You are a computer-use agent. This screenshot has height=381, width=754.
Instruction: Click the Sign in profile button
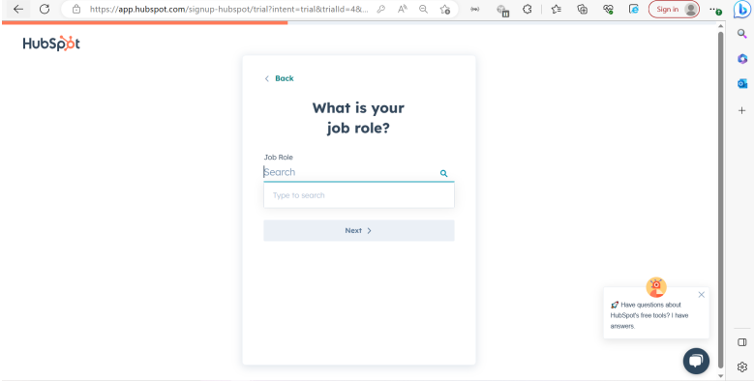pos(674,9)
